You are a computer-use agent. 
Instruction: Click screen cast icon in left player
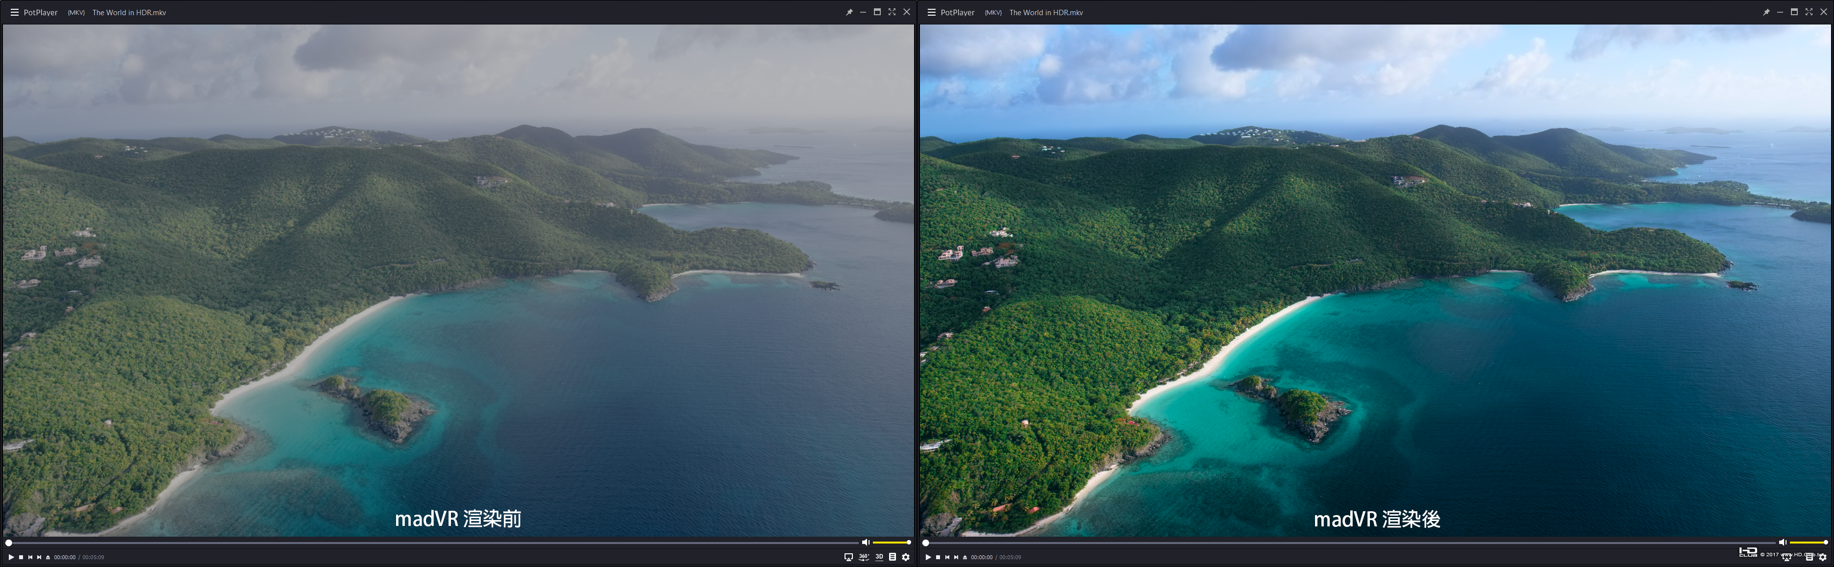coord(848,557)
